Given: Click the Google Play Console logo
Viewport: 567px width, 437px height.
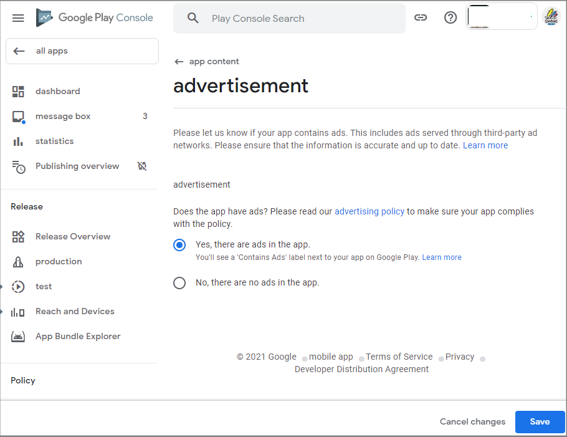Looking at the screenshot, I should tap(94, 17).
